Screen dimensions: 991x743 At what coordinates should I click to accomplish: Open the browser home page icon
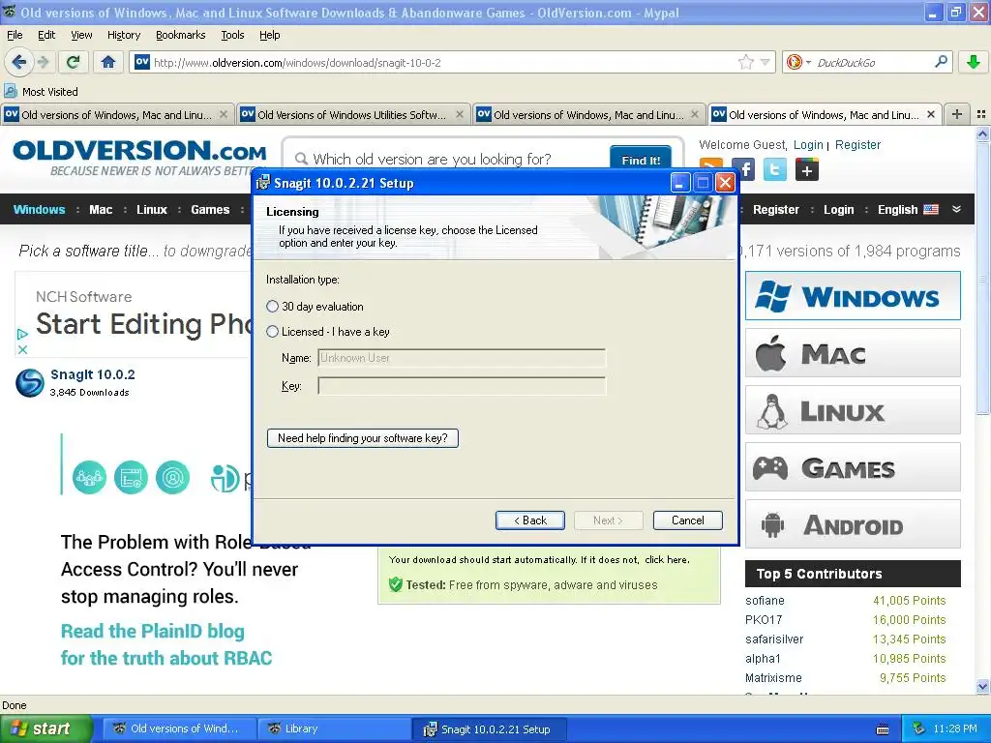click(x=108, y=62)
